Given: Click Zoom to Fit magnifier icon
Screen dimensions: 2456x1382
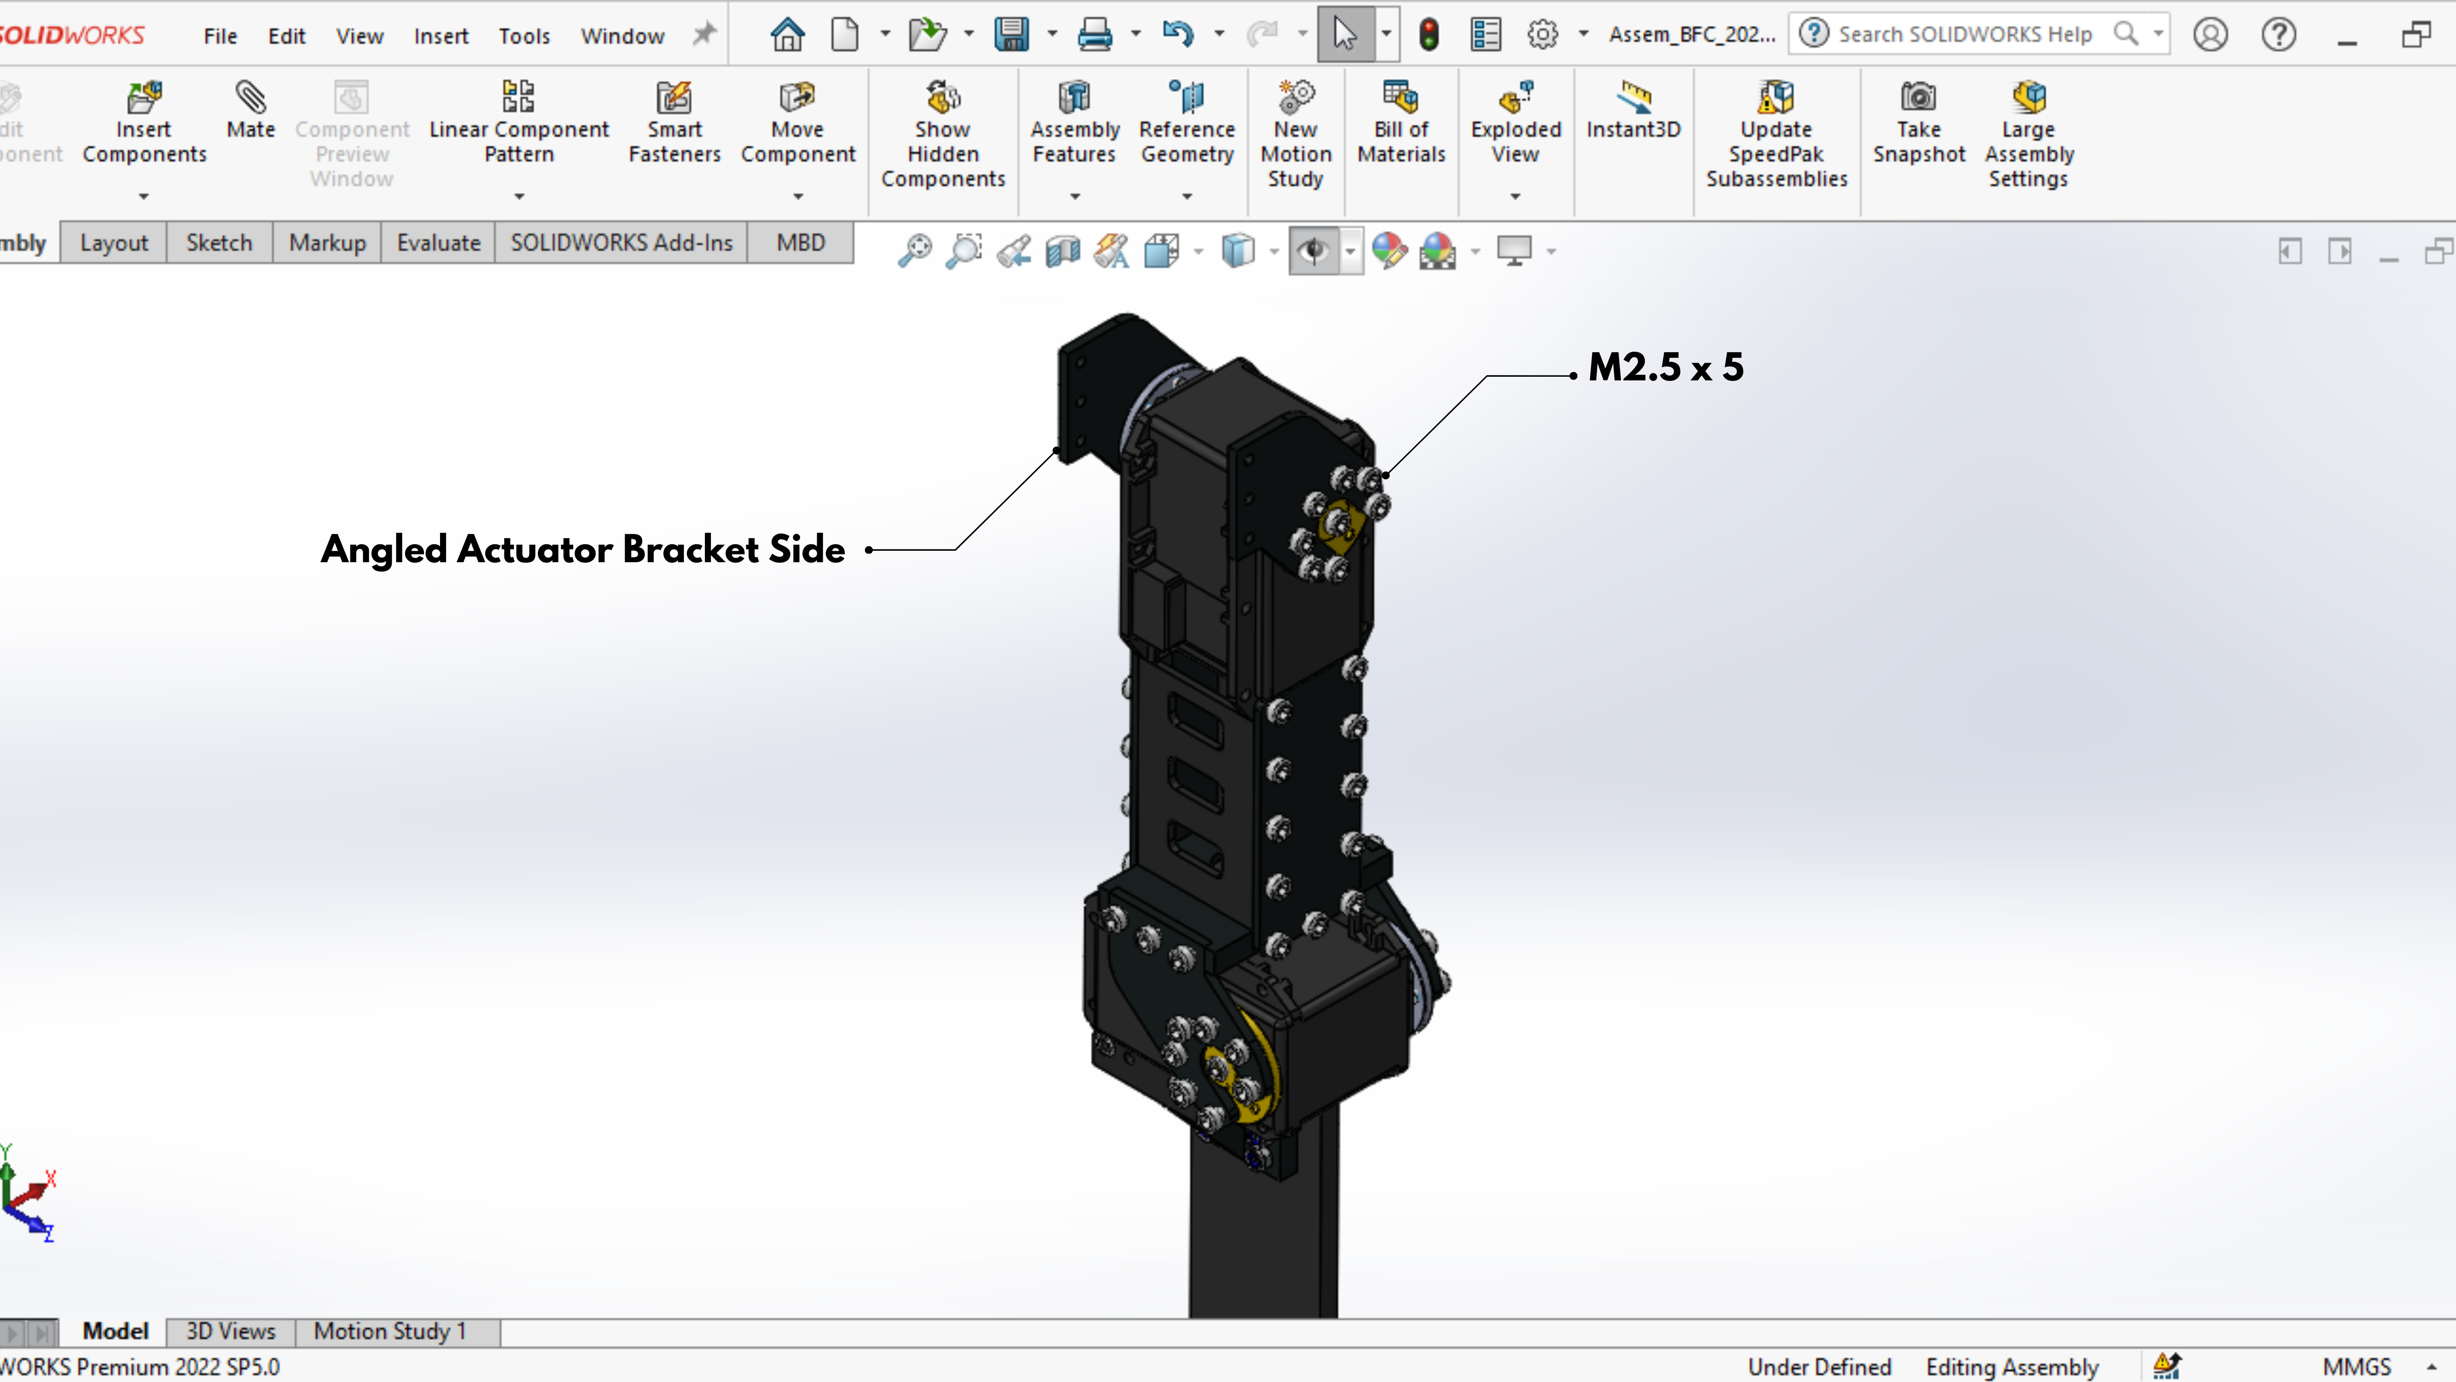Looking at the screenshot, I should point(914,251).
